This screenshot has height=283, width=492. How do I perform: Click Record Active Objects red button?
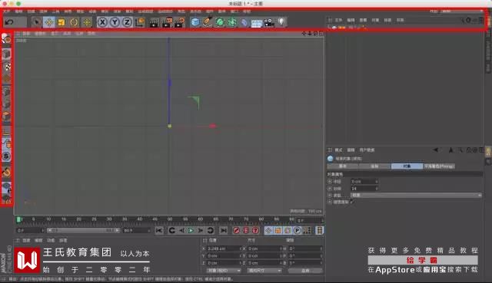point(236,231)
